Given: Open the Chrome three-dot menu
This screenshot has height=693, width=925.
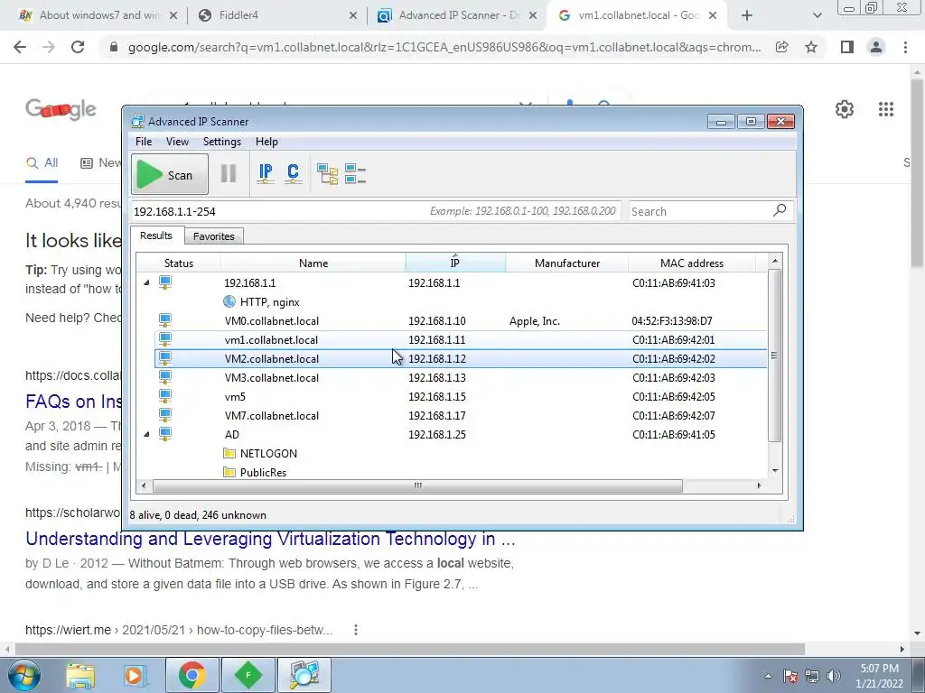Looking at the screenshot, I should coord(905,47).
